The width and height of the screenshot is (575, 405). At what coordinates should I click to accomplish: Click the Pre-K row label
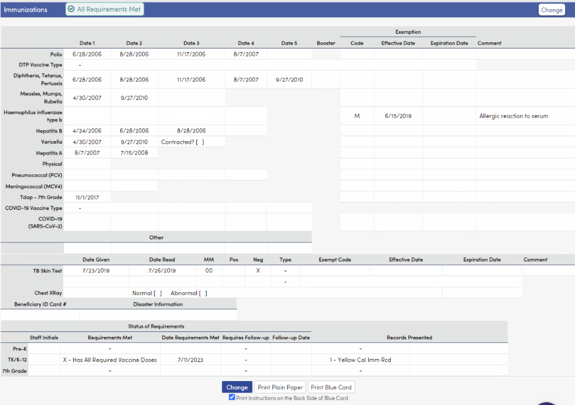20,349
